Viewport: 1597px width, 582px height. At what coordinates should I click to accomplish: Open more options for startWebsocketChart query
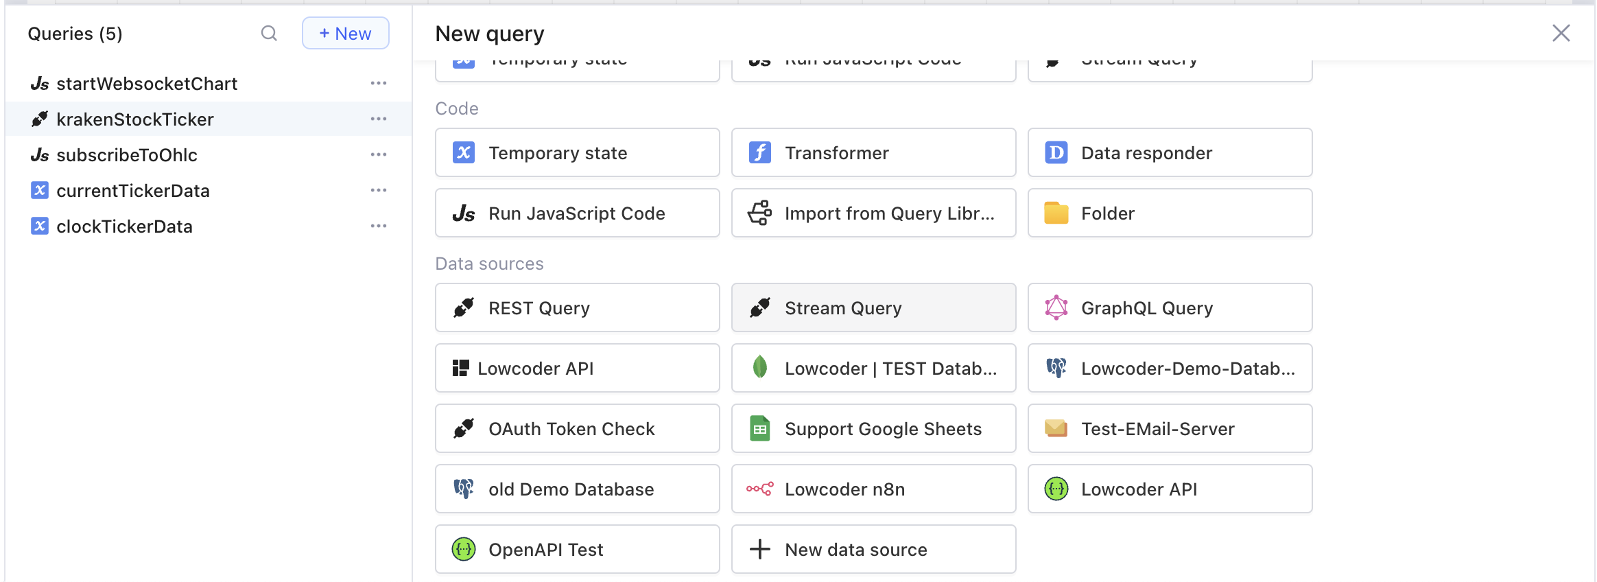[x=379, y=84]
